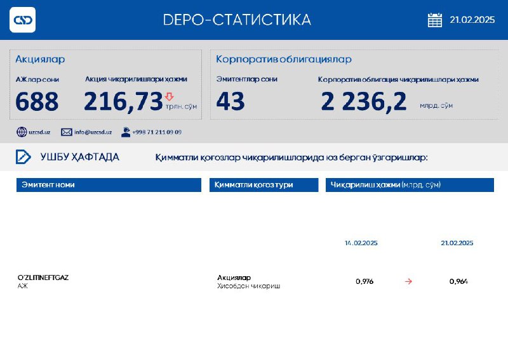Image resolution: width=508 pixels, height=351 pixels.
Task: Click the calendar icon beside the date
Action: click(434, 20)
